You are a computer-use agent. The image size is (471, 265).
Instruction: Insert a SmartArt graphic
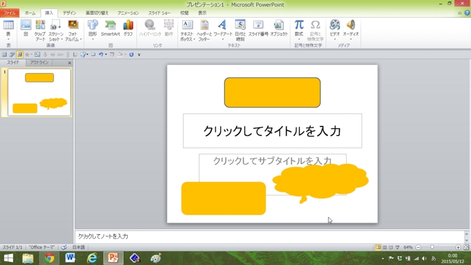click(110, 28)
